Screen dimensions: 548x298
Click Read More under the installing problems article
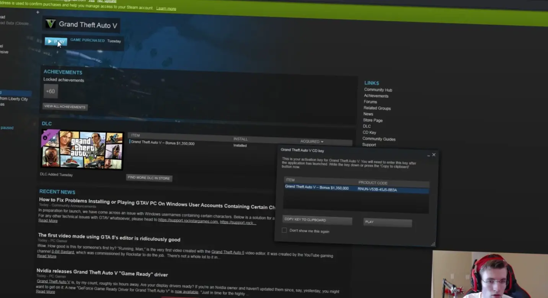pos(48,220)
